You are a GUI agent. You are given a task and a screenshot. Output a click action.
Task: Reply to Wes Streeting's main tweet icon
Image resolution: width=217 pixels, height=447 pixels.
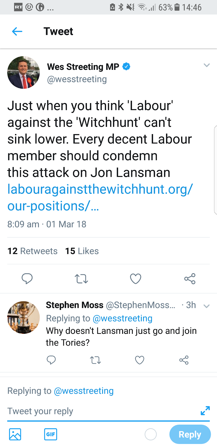(27, 279)
